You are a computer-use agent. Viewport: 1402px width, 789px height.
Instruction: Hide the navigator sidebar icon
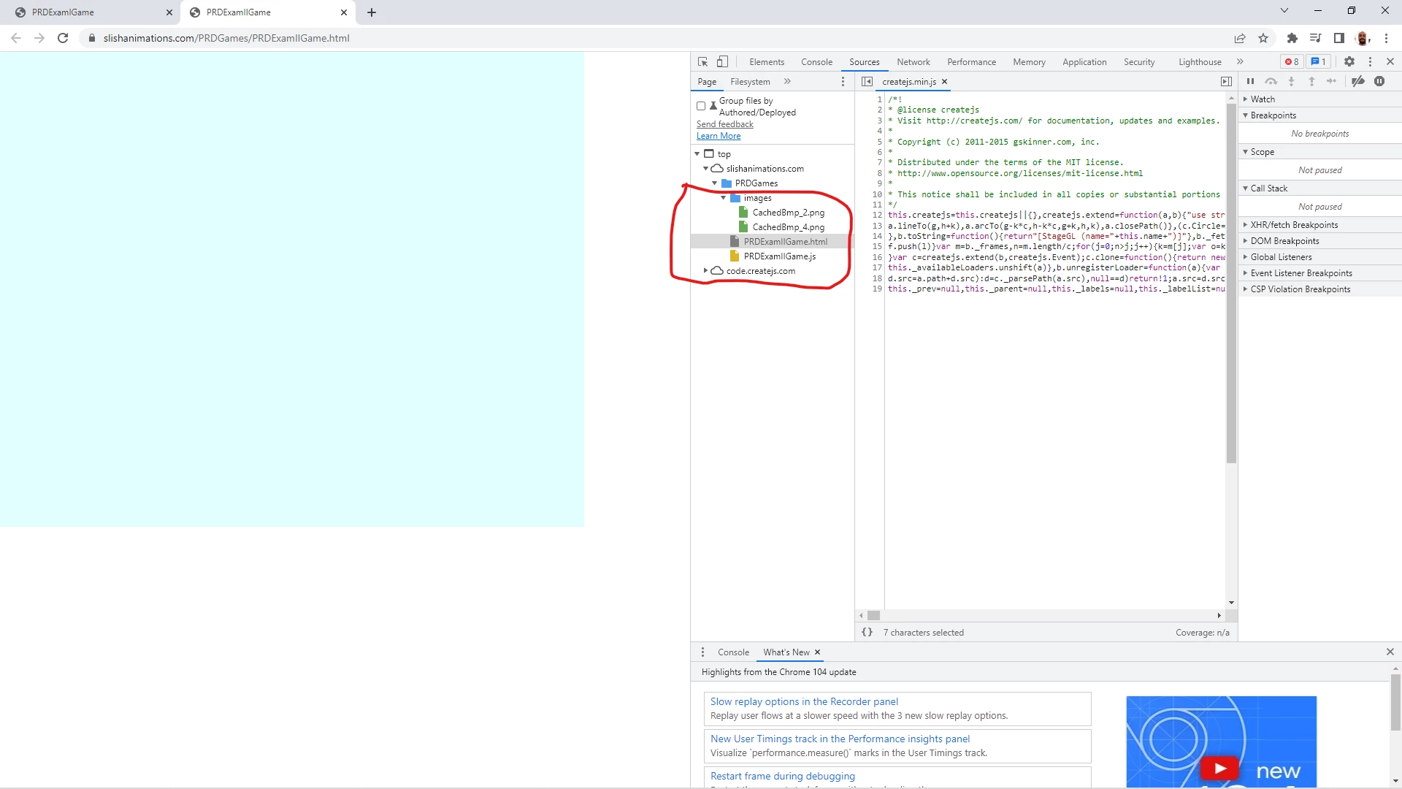[x=867, y=82]
